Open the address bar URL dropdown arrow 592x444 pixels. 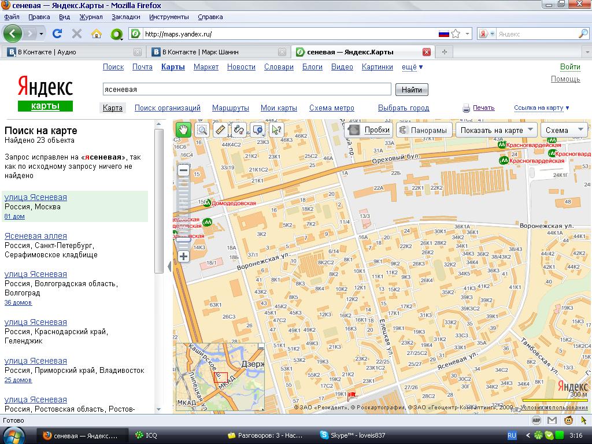[x=467, y=34]
